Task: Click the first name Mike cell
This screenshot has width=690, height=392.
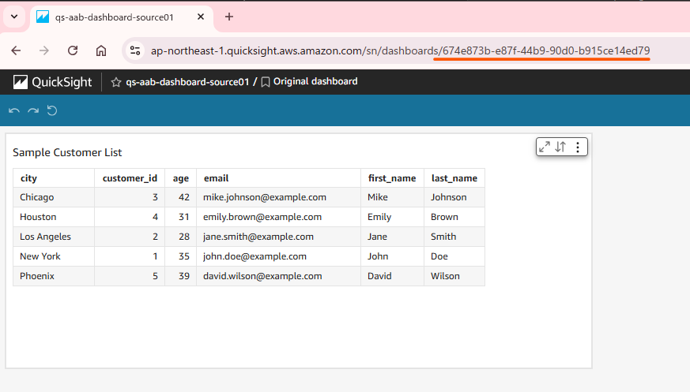Action: pyautogui.click(x=392, y=197)
